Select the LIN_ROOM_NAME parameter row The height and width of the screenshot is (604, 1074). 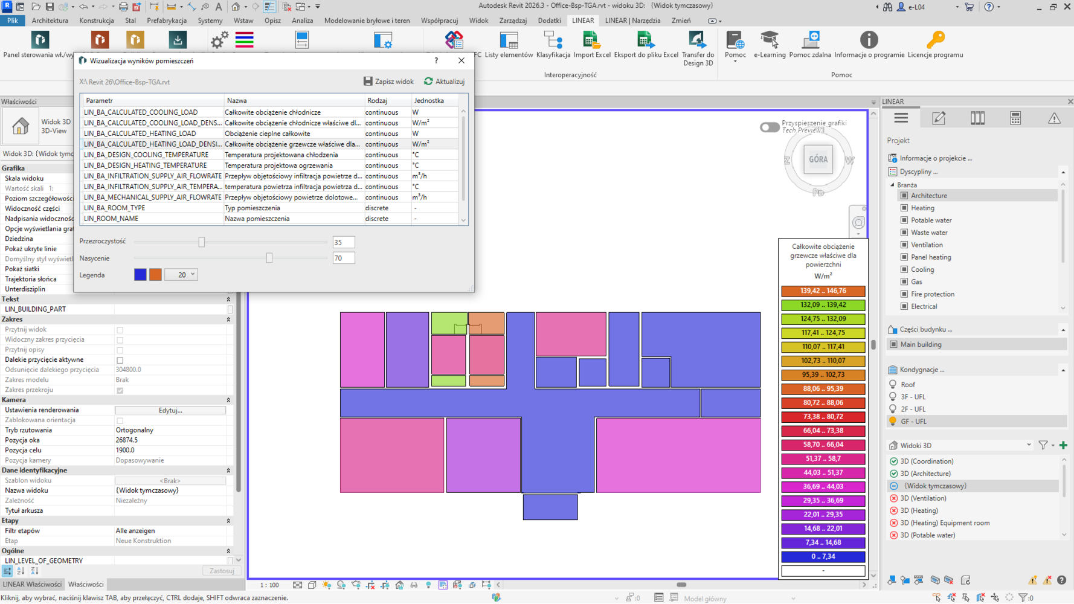111,219
